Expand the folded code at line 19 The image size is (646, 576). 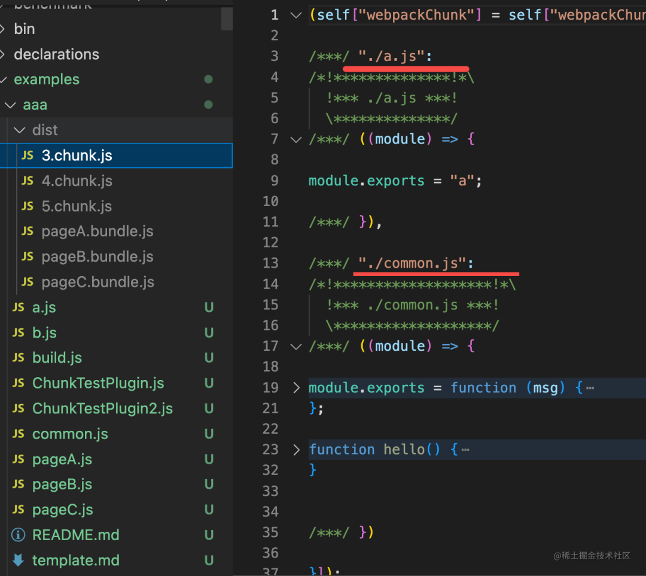pos(296,388)
